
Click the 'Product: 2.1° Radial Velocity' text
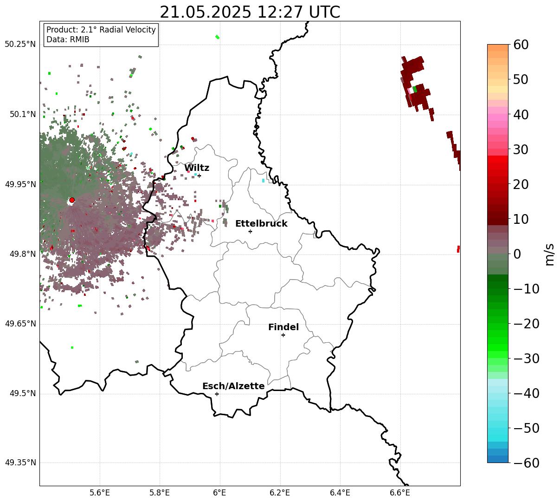[x=101, y=30]
